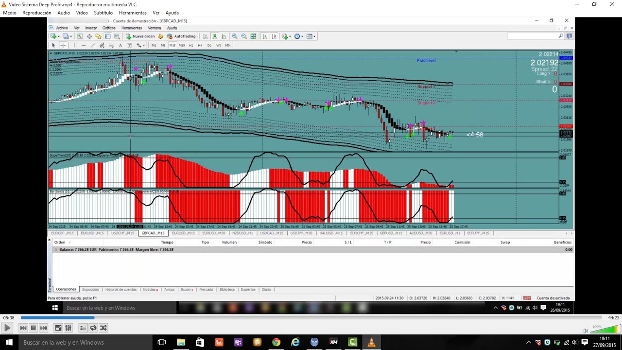Toggle VLC fullscreen mode
622x350 pixels.
tap(58, 328)
